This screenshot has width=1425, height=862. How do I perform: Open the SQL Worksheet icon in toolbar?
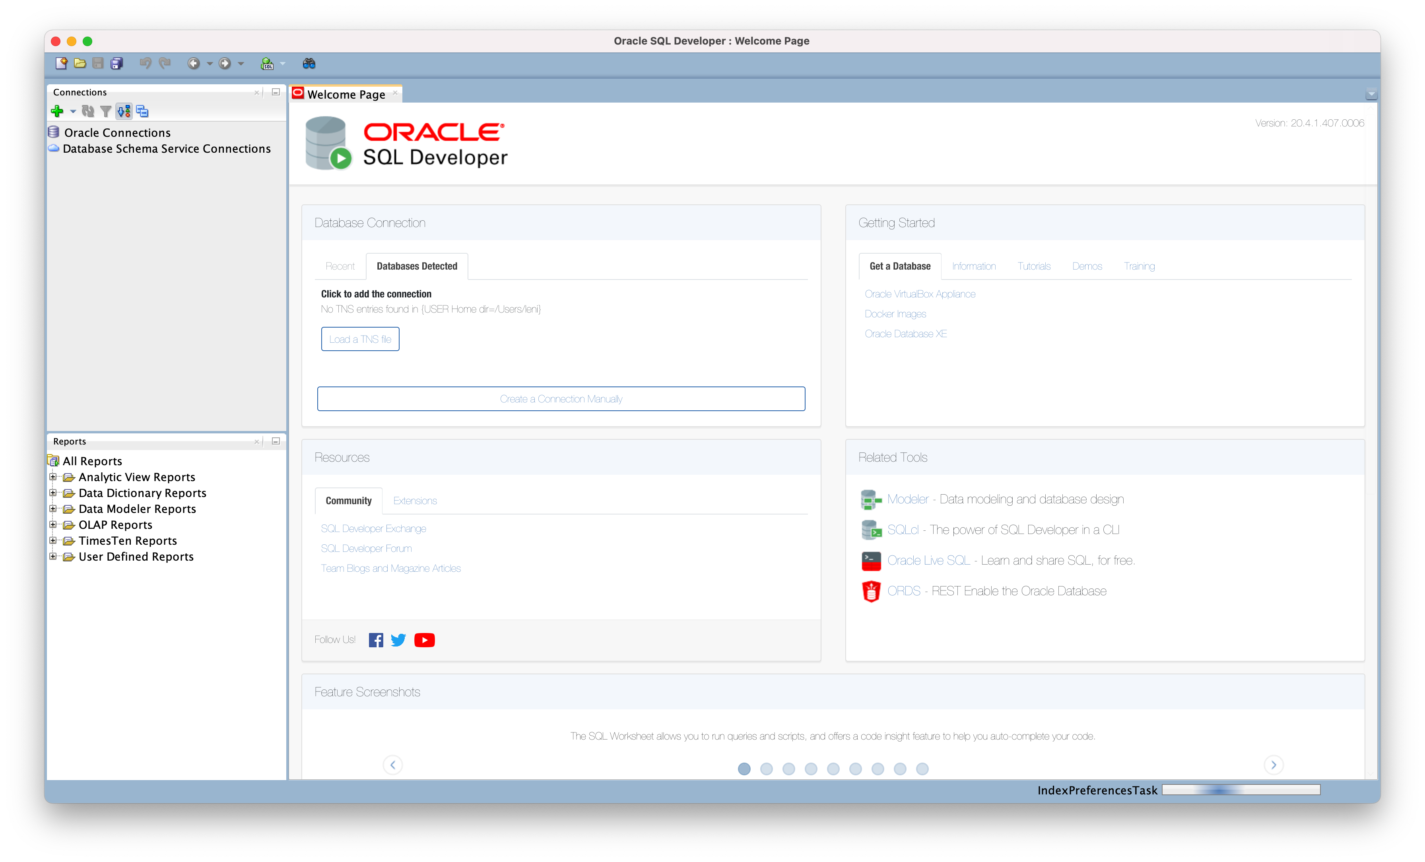pyautogui.click(x=267, y=64)
